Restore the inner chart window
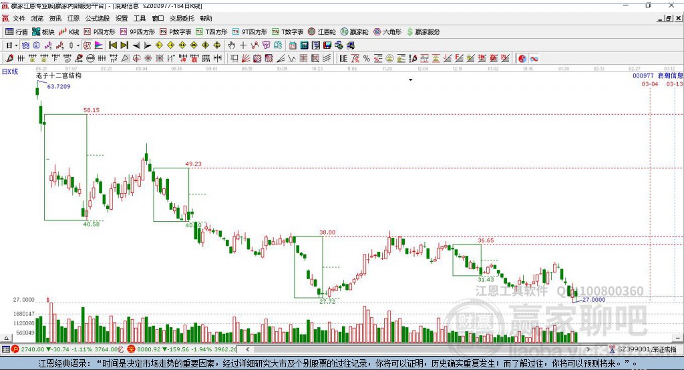Viewport: 684px width, 370px height. click(669, 18)
